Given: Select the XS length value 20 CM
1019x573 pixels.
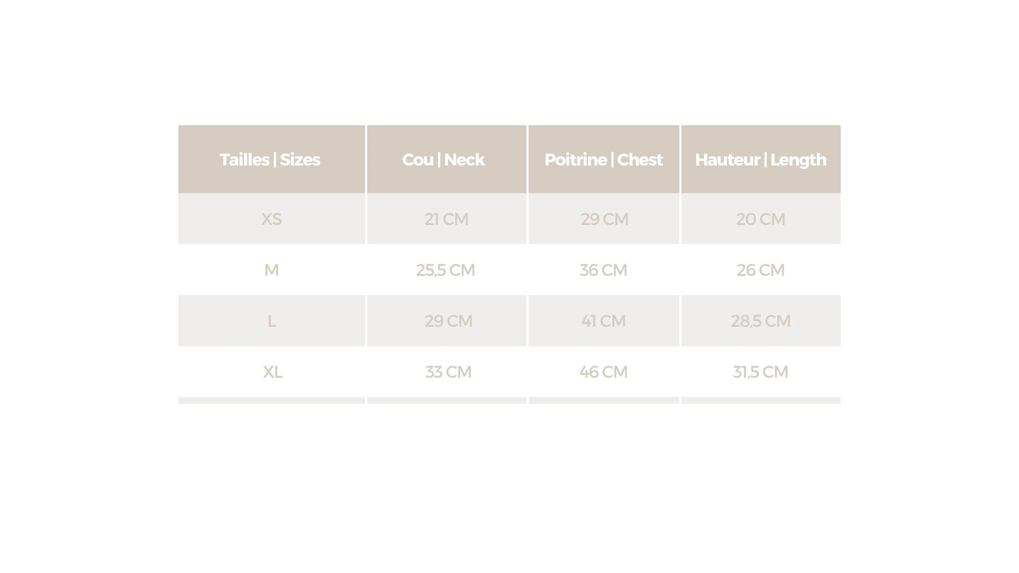Looking at the screenshot, I should [761, 219].
